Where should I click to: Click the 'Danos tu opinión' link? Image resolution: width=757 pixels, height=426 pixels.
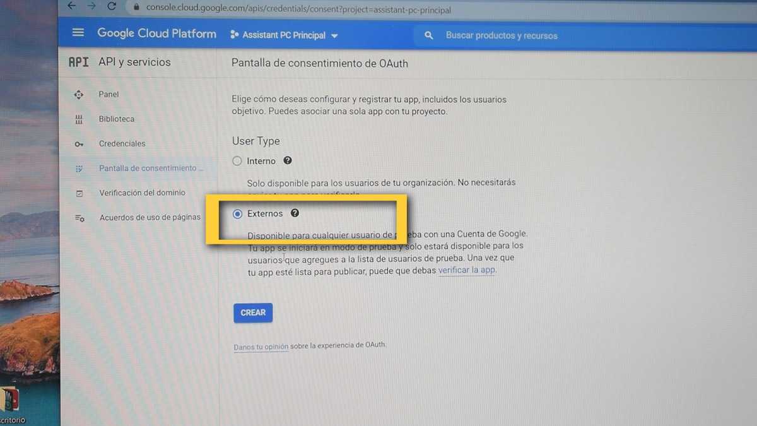(x=261, y=346)
